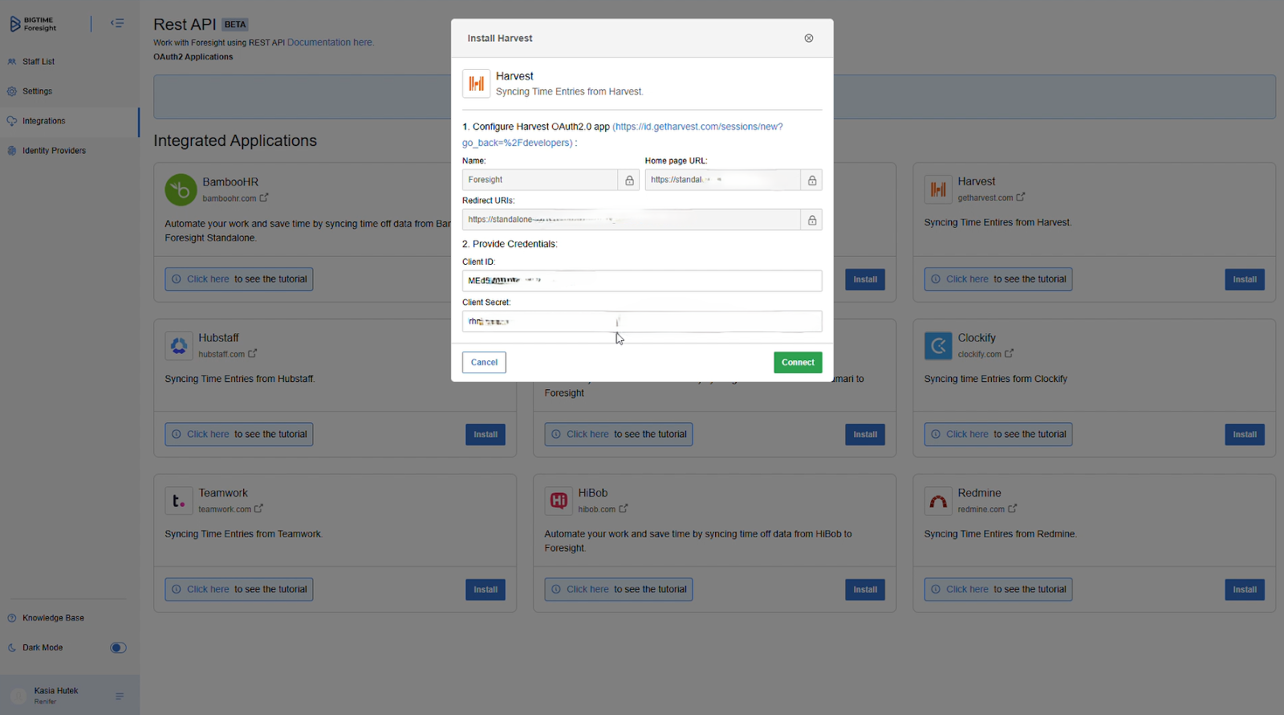Install the Redmine integration
Viewport: 1284px width, 715px height.
click(x=1245, y=590)
